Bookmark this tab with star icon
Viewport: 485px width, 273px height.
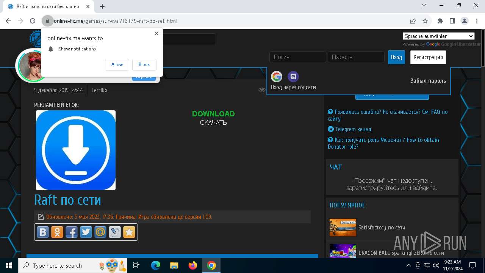[x=425, y=21]
